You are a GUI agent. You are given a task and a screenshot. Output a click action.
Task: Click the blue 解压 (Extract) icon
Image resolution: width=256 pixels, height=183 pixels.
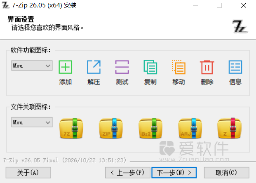[x=94, y=67]
